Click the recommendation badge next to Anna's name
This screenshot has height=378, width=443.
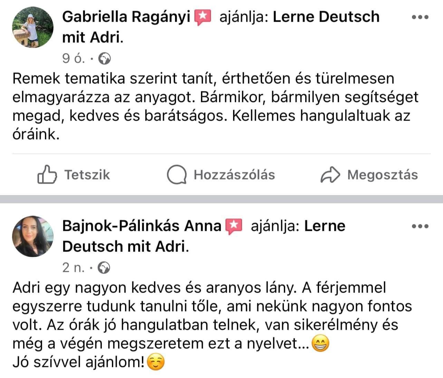click(234, 226)
